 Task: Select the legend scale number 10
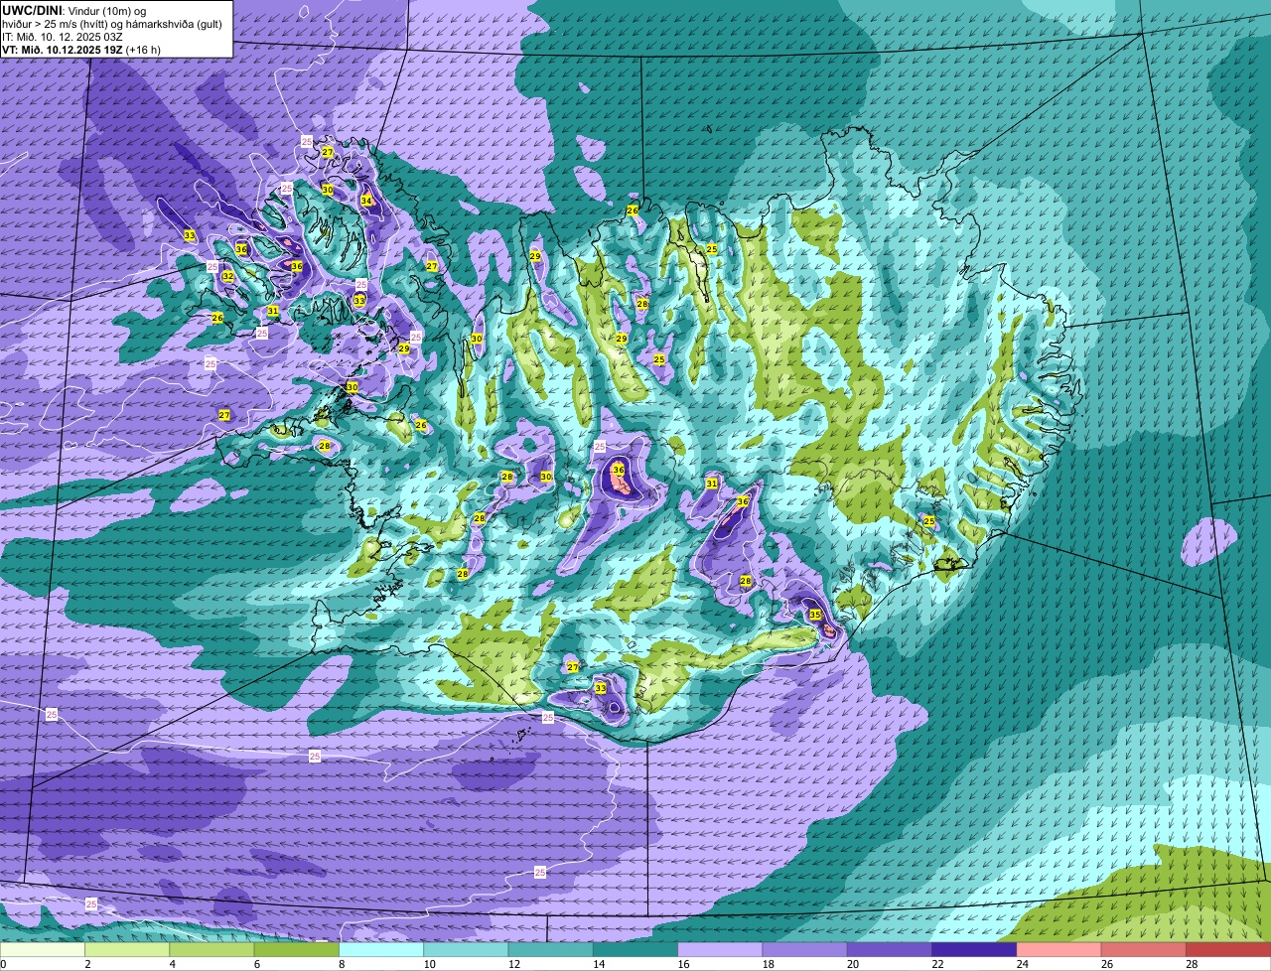(x=429, y=964)
